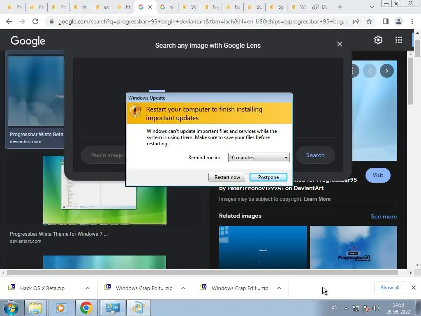Image resolution: width=421 pixels, height=316 pixels.
Task: Expand Hack OS X Beta.zip download options
Action: tap(88, 288)
